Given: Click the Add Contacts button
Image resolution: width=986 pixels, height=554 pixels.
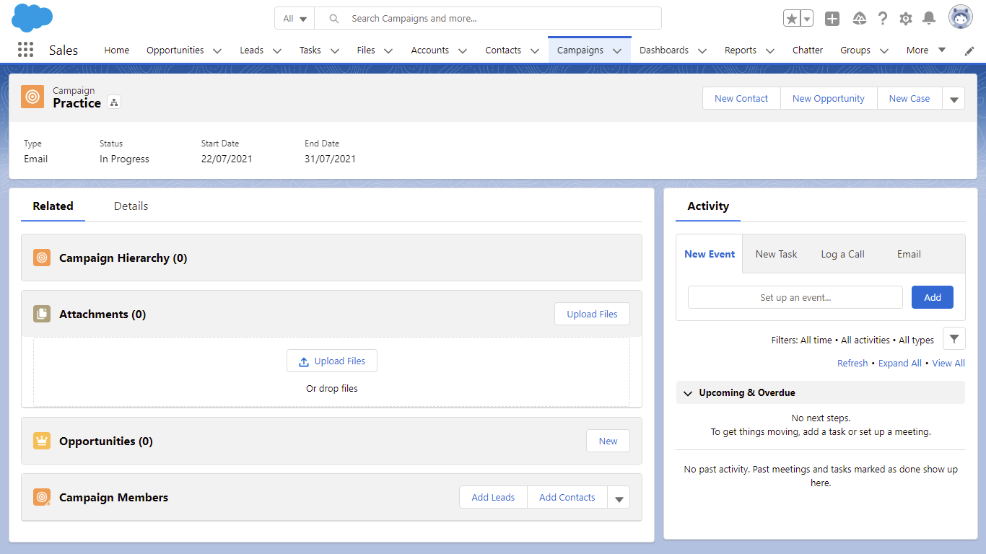Looking at the screenshot, I should pyautogui.click(x=567, y=498).
